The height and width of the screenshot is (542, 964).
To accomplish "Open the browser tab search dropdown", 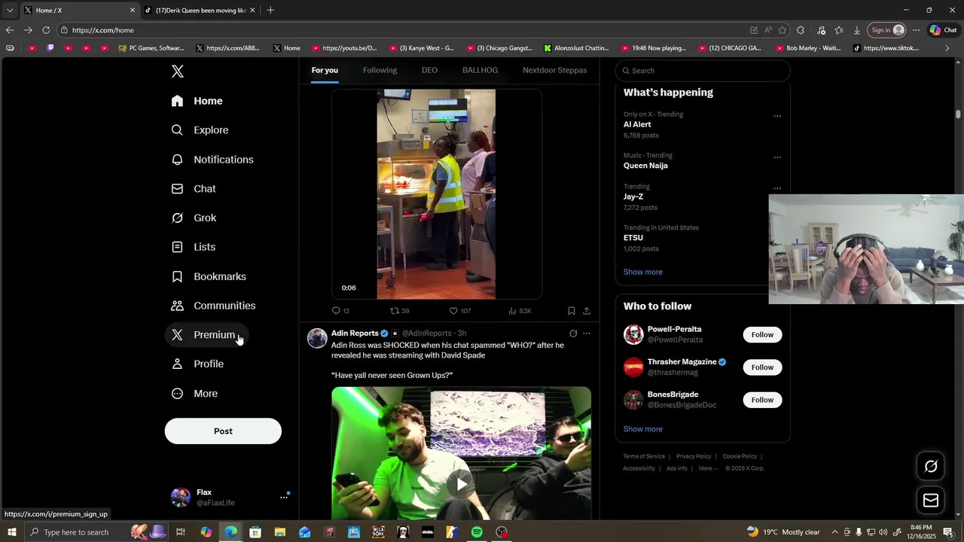I will coord(9,11).
